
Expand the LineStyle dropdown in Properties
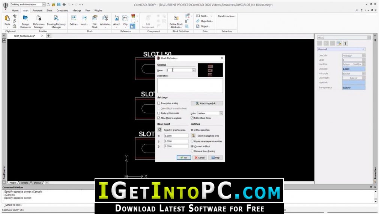pyautogui.click(x=364, y=64)
